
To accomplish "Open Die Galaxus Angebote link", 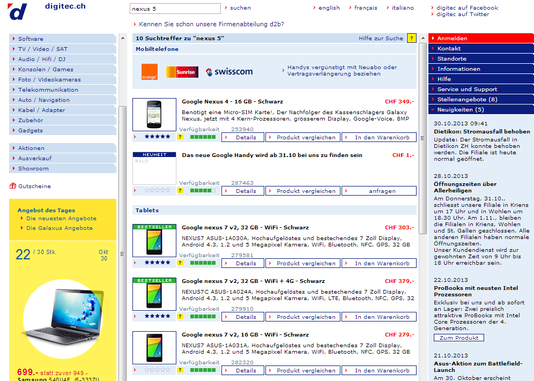I will pyautogui.click(x=60, y=228).
